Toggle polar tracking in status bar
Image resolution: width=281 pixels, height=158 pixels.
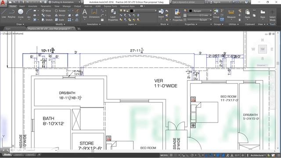tap(192, 155)
